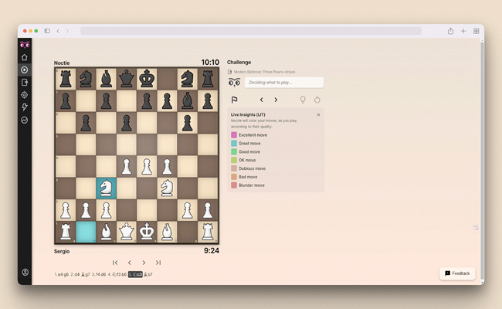The height and width of the screenshot is (309, 502).
Task: Click the Noctie owl logo in sidebar
Action: tap(25, 45)
